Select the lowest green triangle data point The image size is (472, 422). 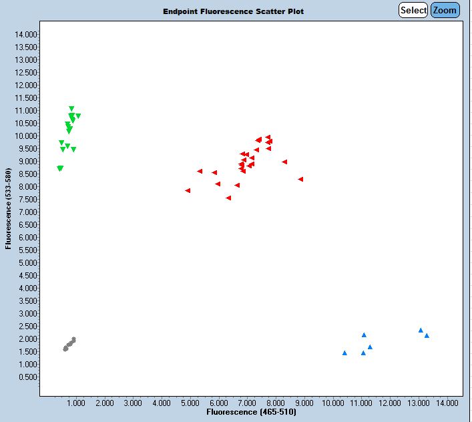(60, 168)
